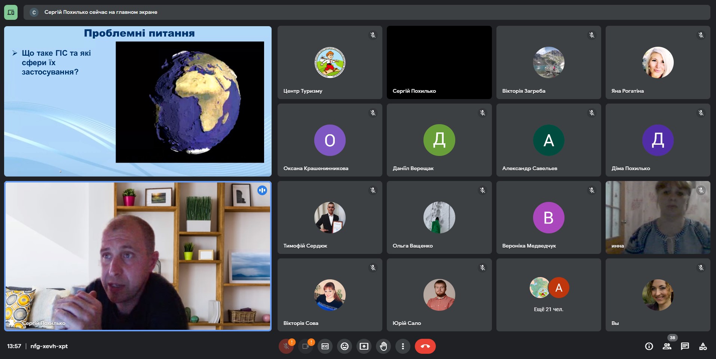Toggle closed captions on
This screenshot has width=716, height=359.
[x=325, y=346]
